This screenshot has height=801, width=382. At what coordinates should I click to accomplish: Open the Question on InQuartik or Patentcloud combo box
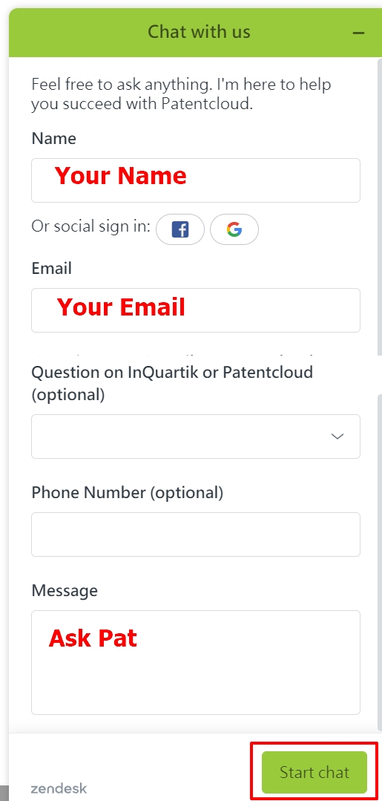196,437
